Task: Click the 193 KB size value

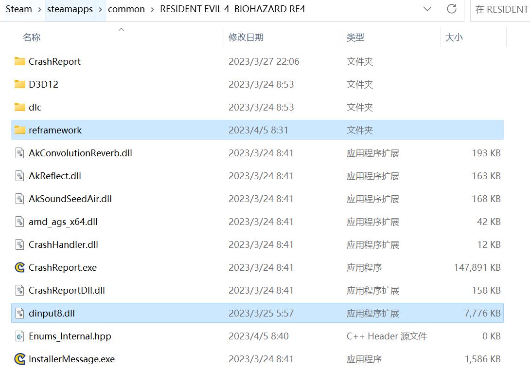Action: 486,153
